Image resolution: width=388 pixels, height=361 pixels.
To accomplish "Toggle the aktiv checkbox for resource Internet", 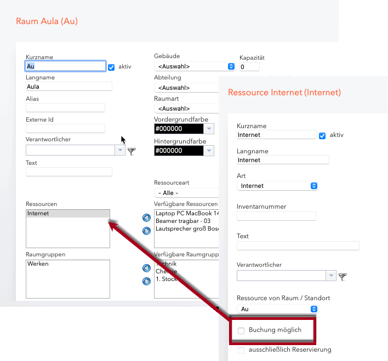I will (x=322, y=135).
